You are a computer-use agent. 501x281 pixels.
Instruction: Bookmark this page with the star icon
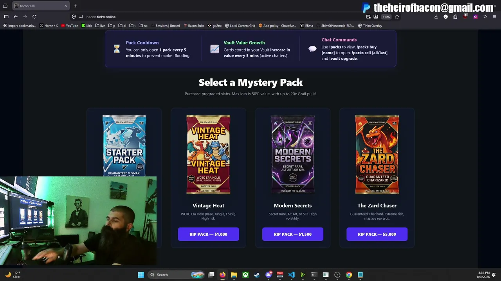point(397,17)
